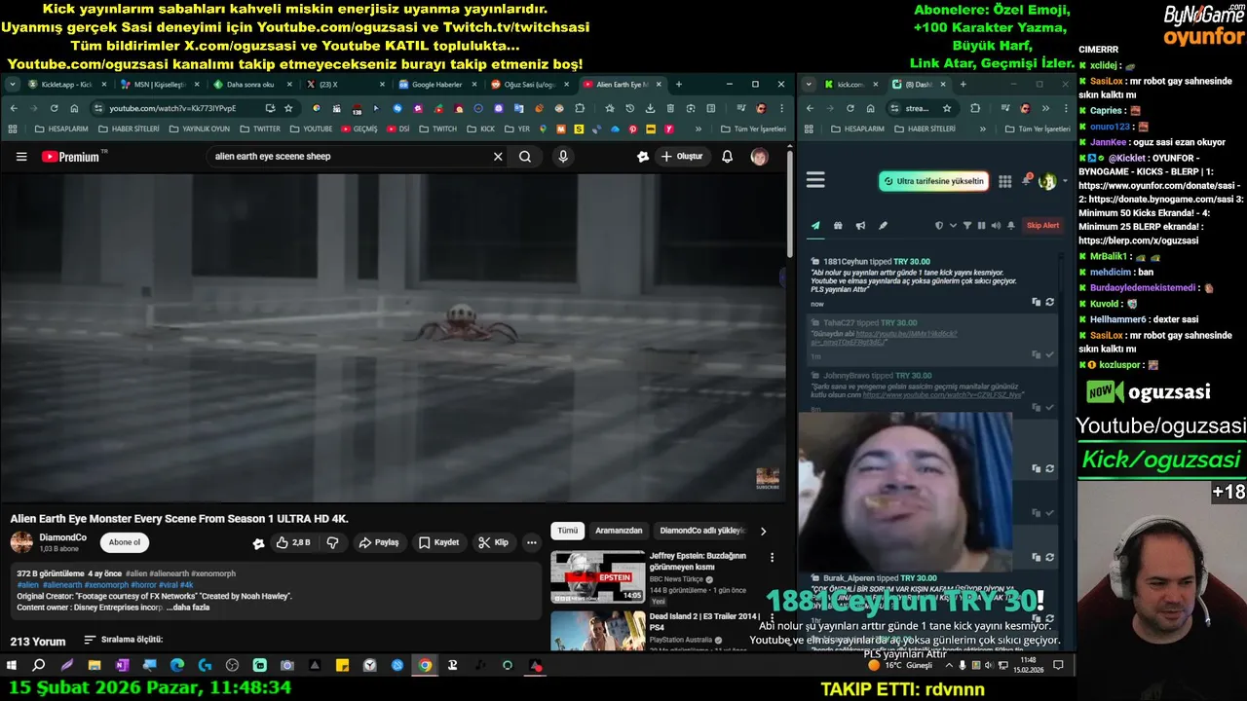Click the YouTube page vertical scrollbar
The height and width of the screenshot is (701, 1247).
click(790, 204)
